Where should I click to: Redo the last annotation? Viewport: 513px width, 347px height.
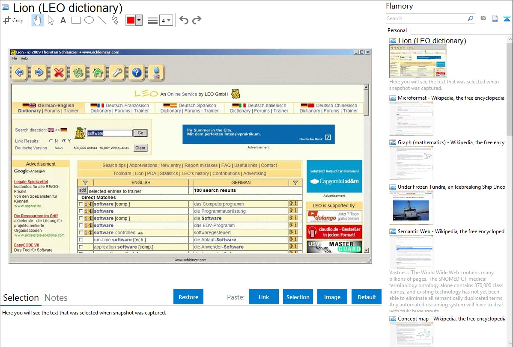tap(197, 20)
